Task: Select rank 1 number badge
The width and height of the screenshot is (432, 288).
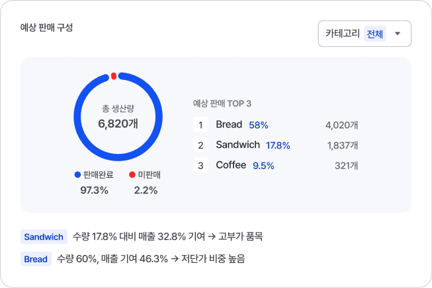Action: click(x=200, y=125)
